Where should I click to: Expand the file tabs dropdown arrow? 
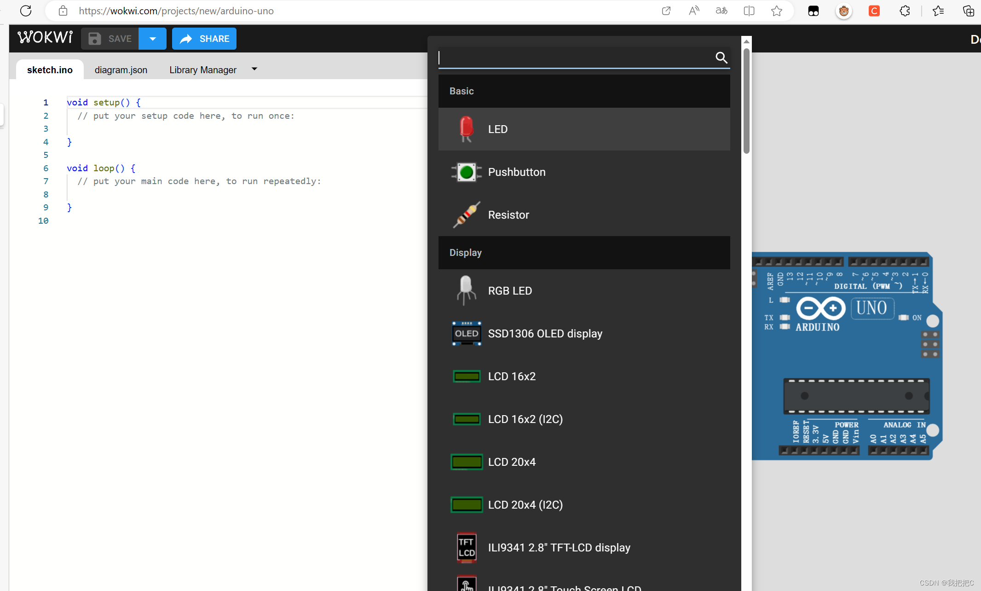point(254,69)
